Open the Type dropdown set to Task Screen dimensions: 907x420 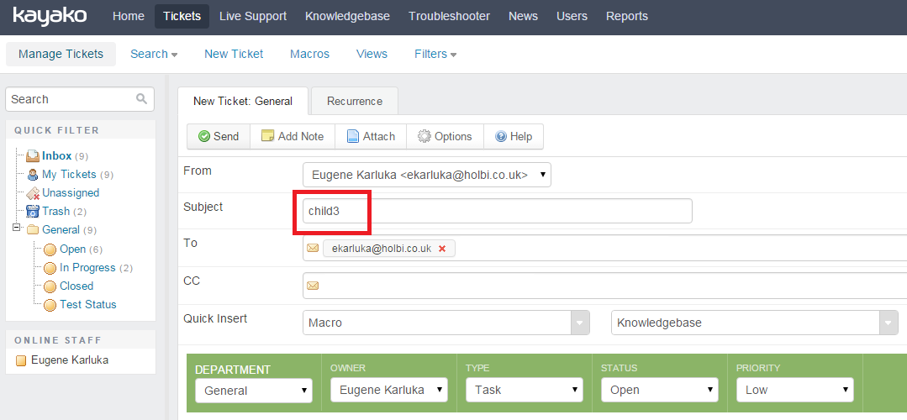tap(524, 390)
